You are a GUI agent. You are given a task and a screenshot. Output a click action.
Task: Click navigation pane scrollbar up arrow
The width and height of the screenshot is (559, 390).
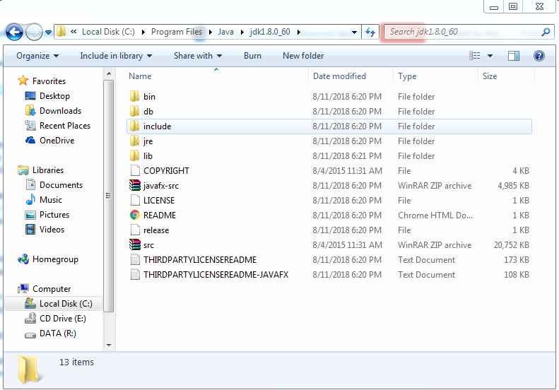click(109, 73)
